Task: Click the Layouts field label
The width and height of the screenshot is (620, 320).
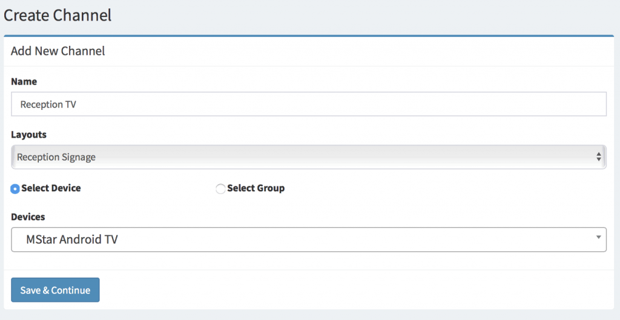Action: pyautogui.click(x=29, y=135)
